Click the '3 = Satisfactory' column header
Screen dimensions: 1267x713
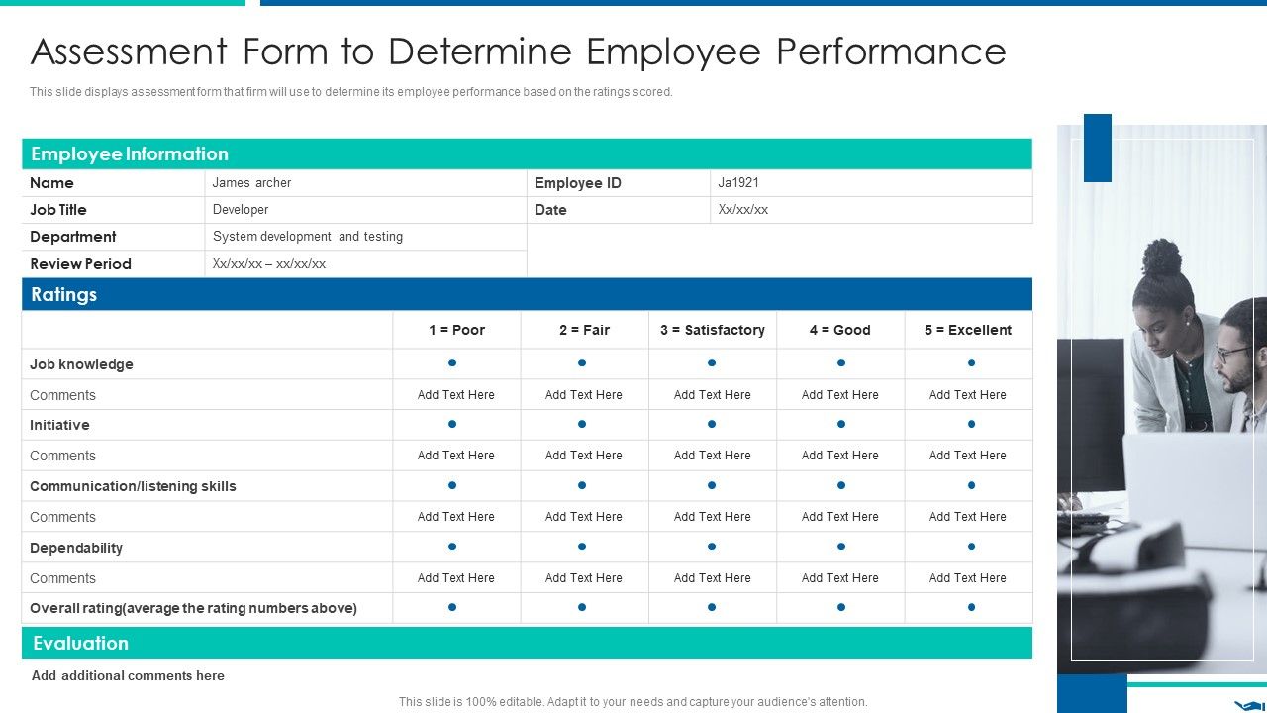(x=713, y=330)
